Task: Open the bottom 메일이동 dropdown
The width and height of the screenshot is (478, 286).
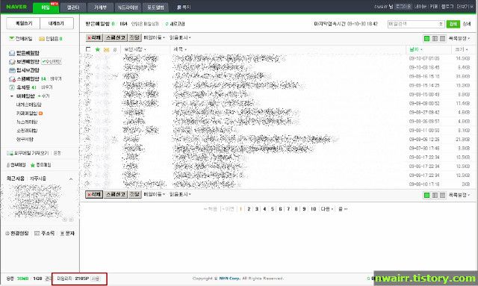Action: [155, 194]
